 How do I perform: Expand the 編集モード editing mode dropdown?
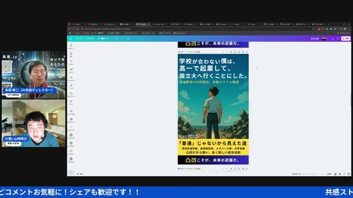tap(104, 38)
